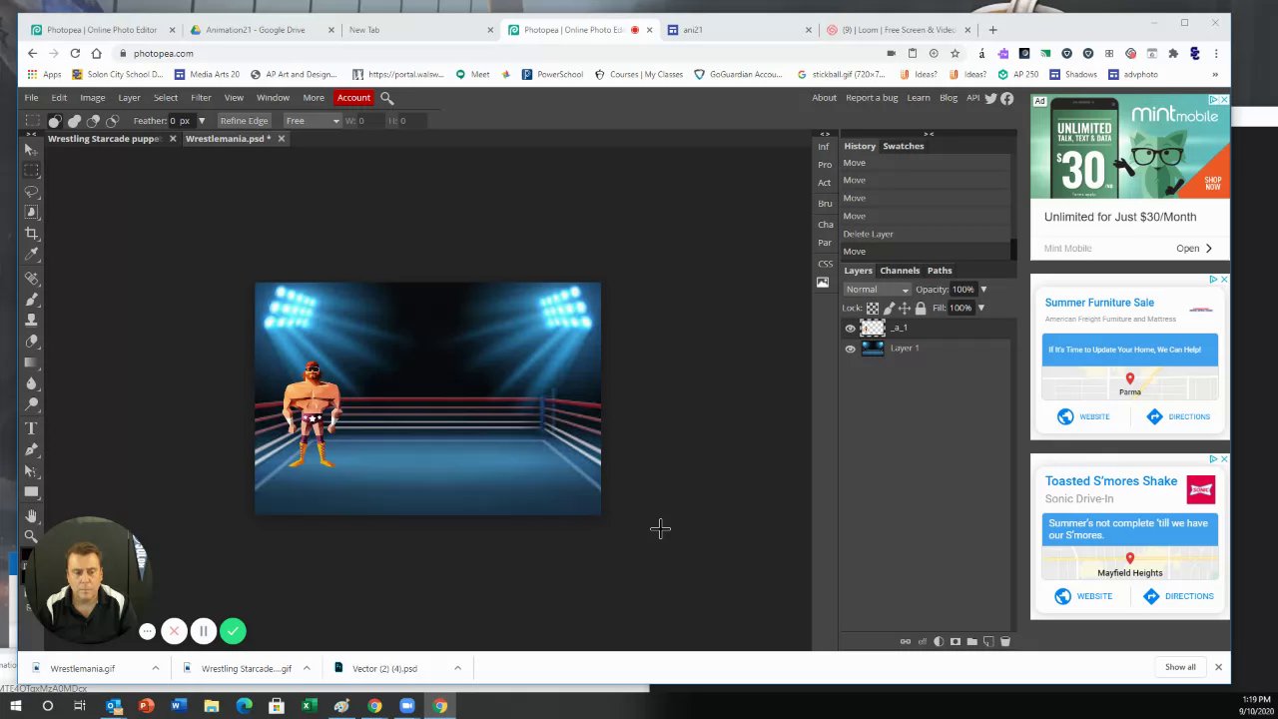Select the Zoom tool in the toolbar
Viewport: 1278px width, 719px height.
pyautogui.click(x=31, y=536)
